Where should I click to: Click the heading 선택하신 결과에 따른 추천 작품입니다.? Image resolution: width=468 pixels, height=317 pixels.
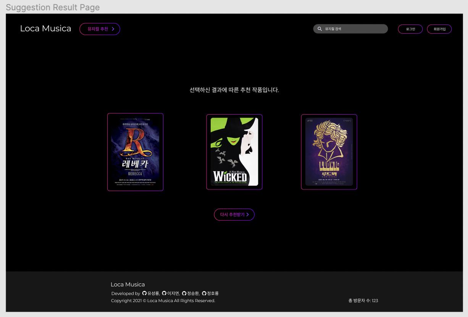pyautogui.click(x=234, y=90)
